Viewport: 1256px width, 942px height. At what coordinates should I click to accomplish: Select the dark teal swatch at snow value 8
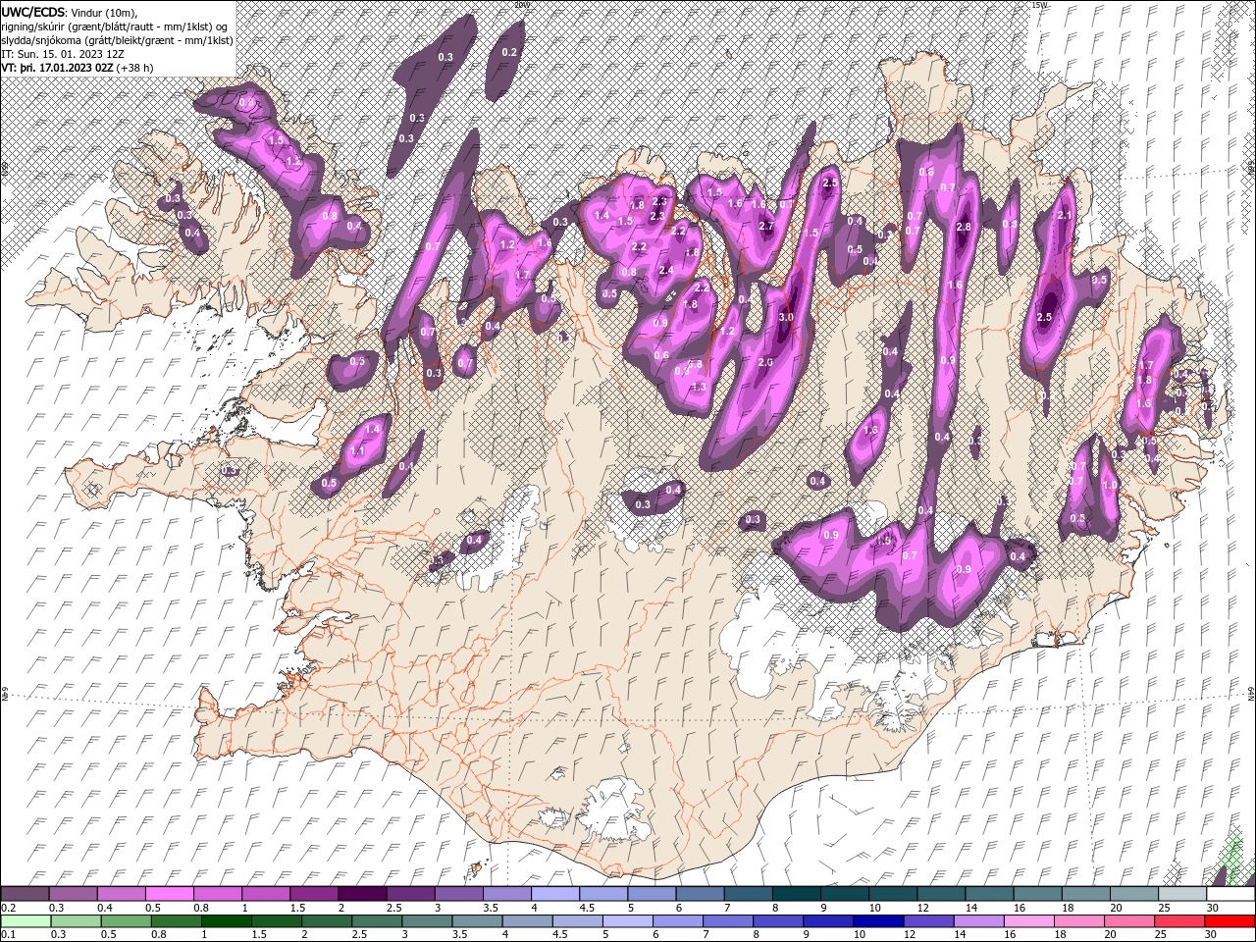click(x=797, y=894)
